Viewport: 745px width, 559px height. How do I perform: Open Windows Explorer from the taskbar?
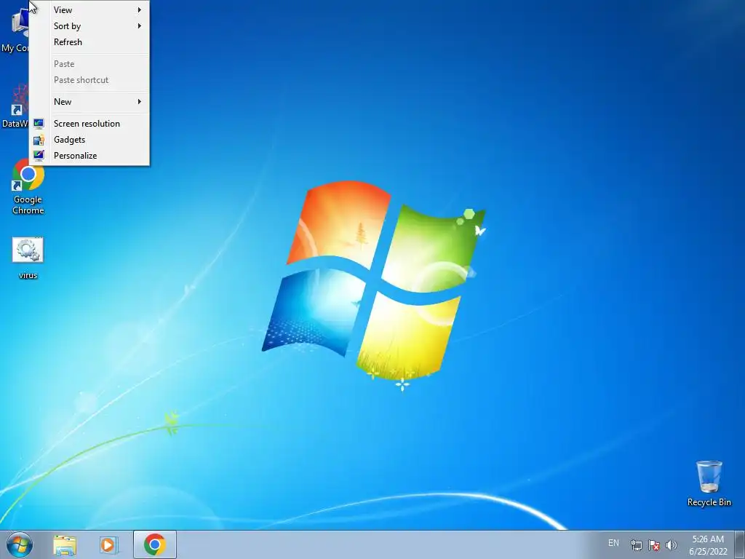65,544
